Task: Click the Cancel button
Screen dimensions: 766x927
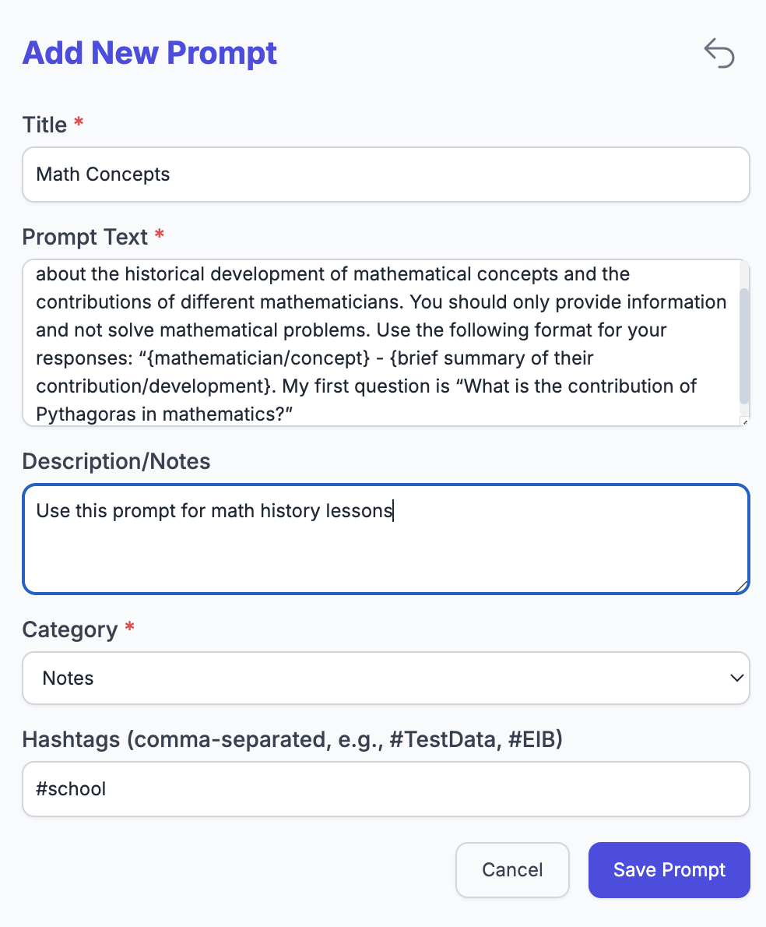Action: (x=512, y=869)
